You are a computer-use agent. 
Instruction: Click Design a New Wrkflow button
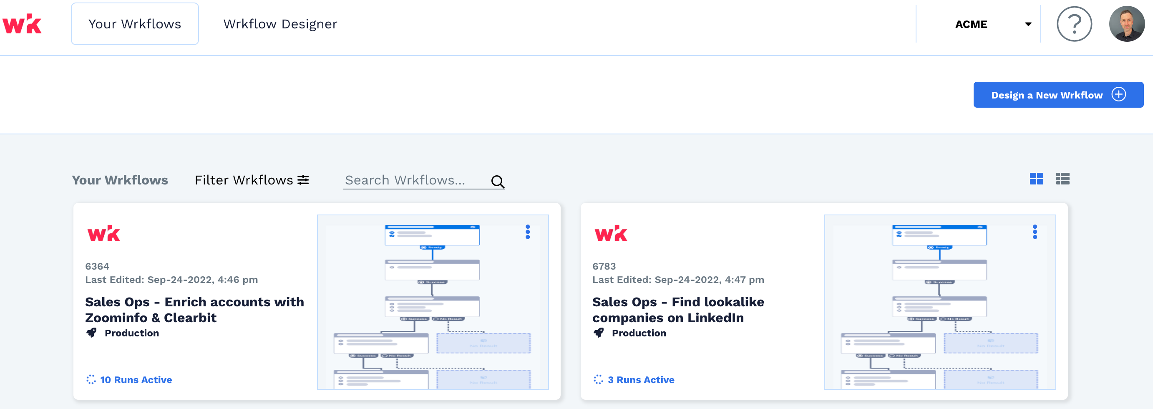1058,94
